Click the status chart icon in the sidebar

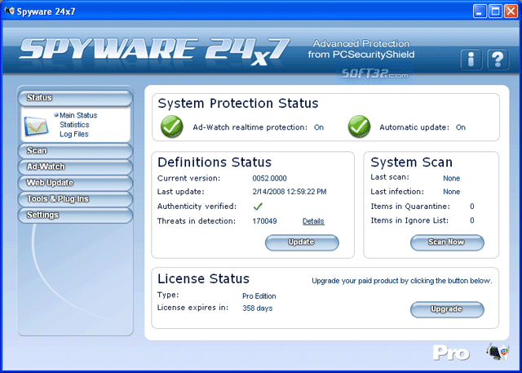pyautogui.click(x=36, y=126)
